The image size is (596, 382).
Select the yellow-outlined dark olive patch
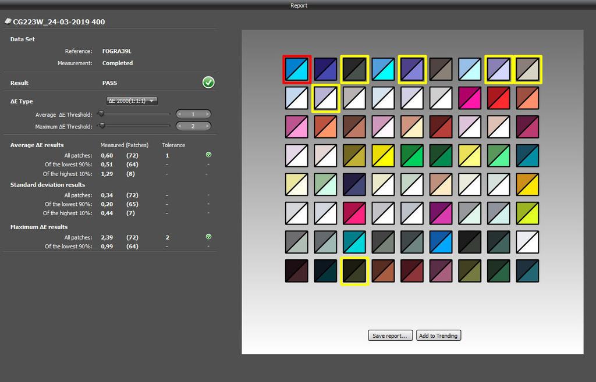pos(354,271)
